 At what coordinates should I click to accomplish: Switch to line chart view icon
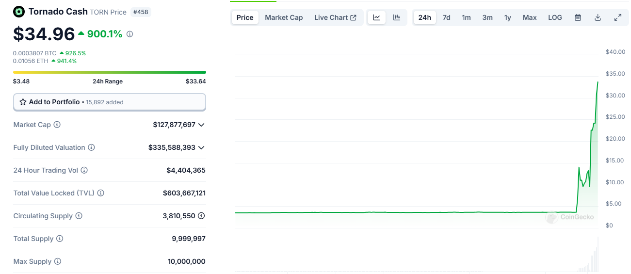(376, 17)
